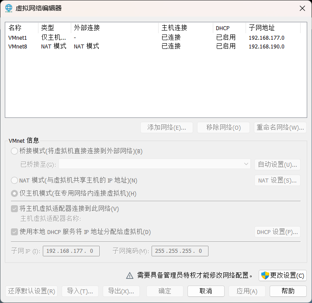Screen dimensions: 312x303
Task: Click NAT 模式 type cell of VMnet8
Action: (x=53, y=46)
